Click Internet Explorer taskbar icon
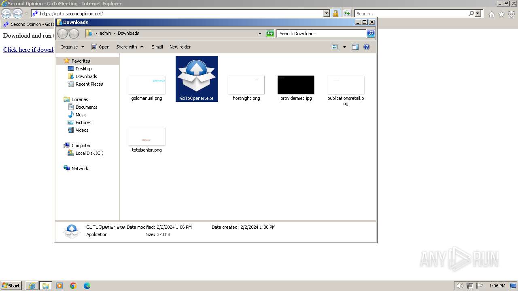The image size is (518, 291). (x=32, y=286)
